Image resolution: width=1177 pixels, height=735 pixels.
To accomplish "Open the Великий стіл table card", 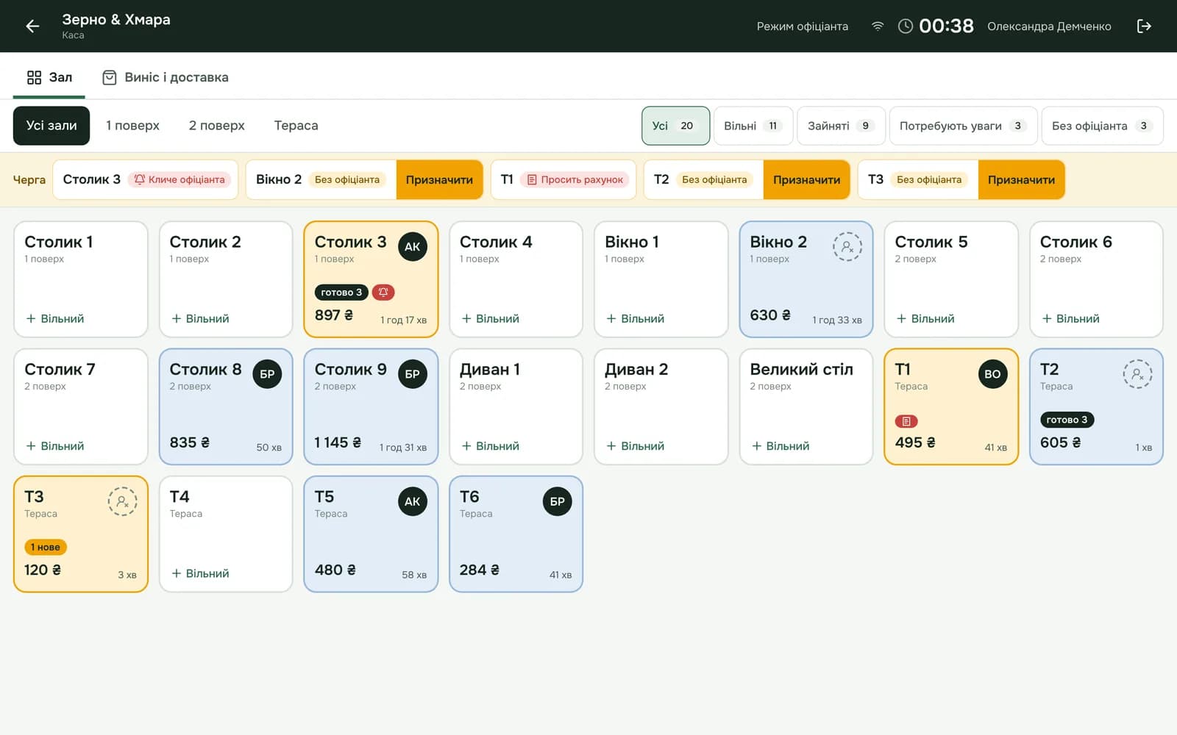I will 806,406.
